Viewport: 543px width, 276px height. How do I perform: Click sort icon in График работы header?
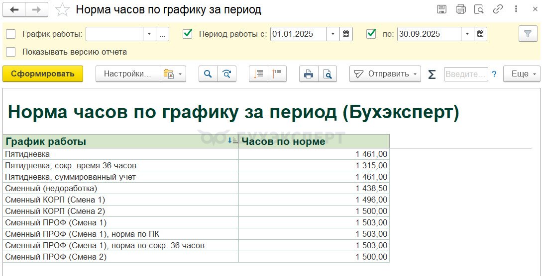click(233, 140)
